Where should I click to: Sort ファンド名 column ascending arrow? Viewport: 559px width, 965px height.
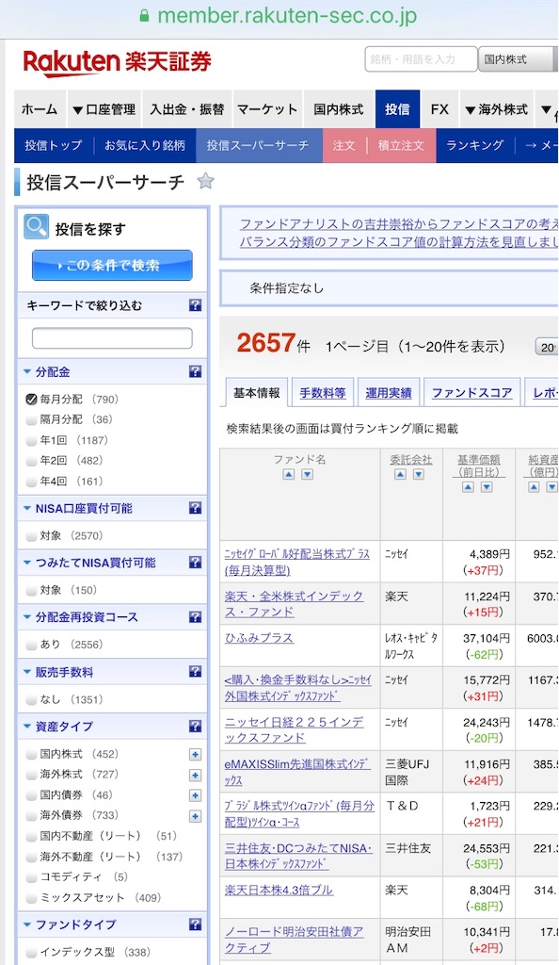tap(289, 475)
